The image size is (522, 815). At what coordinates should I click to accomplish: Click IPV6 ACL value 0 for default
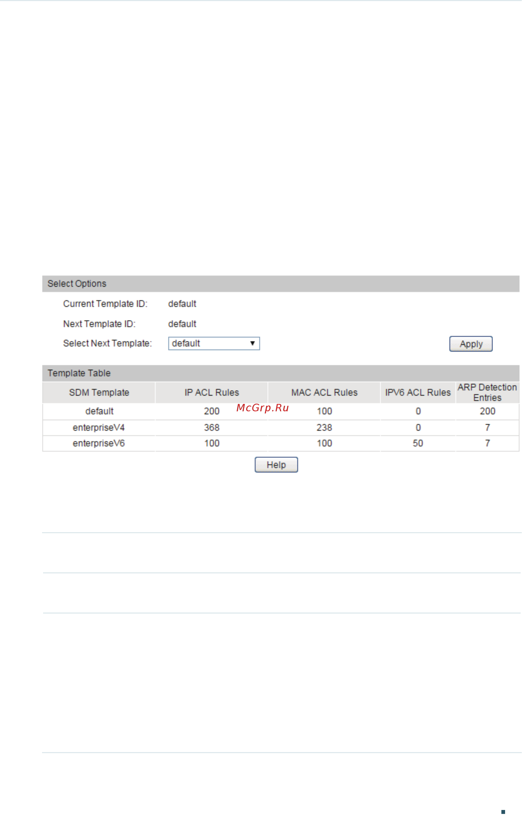tap(418, 411)
